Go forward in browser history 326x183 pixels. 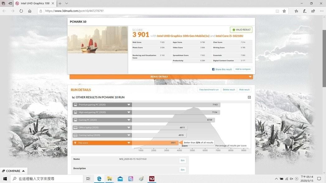[x=13, y=11]
